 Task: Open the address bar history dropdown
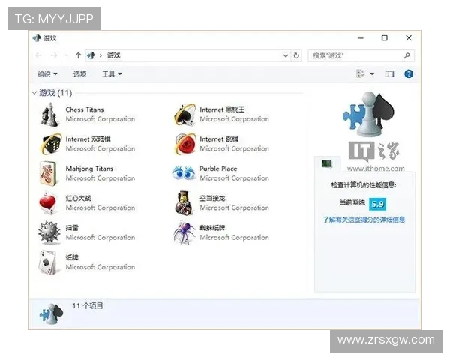(x=286, y=55)
